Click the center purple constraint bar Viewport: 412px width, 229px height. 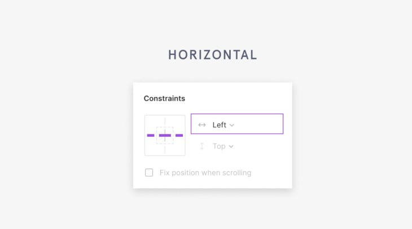click(165, 136)
